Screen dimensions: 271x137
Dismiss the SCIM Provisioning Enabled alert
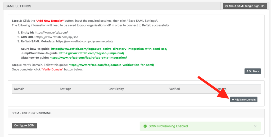tap(255, 126)
